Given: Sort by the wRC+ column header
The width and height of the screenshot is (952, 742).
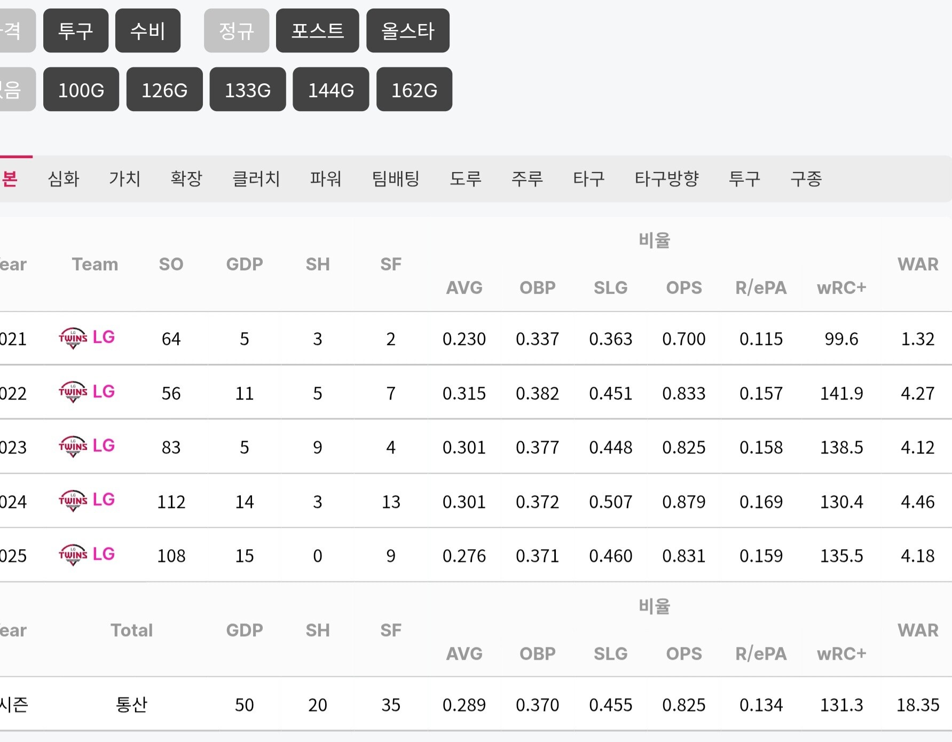Looking at the screenshot, I should pos(841,287).
